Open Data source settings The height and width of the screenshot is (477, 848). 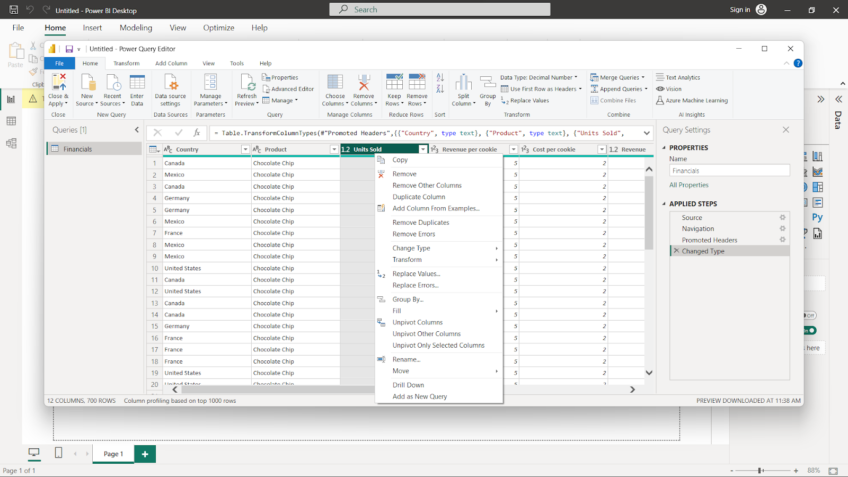[171, 82]
